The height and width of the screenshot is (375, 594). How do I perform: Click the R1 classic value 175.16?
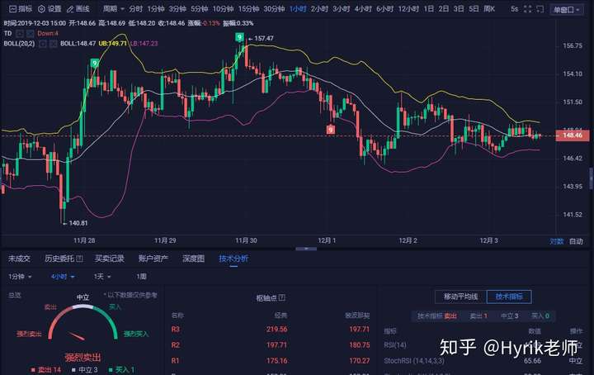point(276,361)
